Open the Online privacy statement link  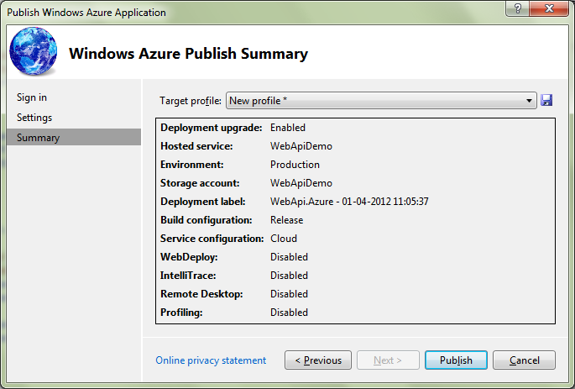(211, 360)
